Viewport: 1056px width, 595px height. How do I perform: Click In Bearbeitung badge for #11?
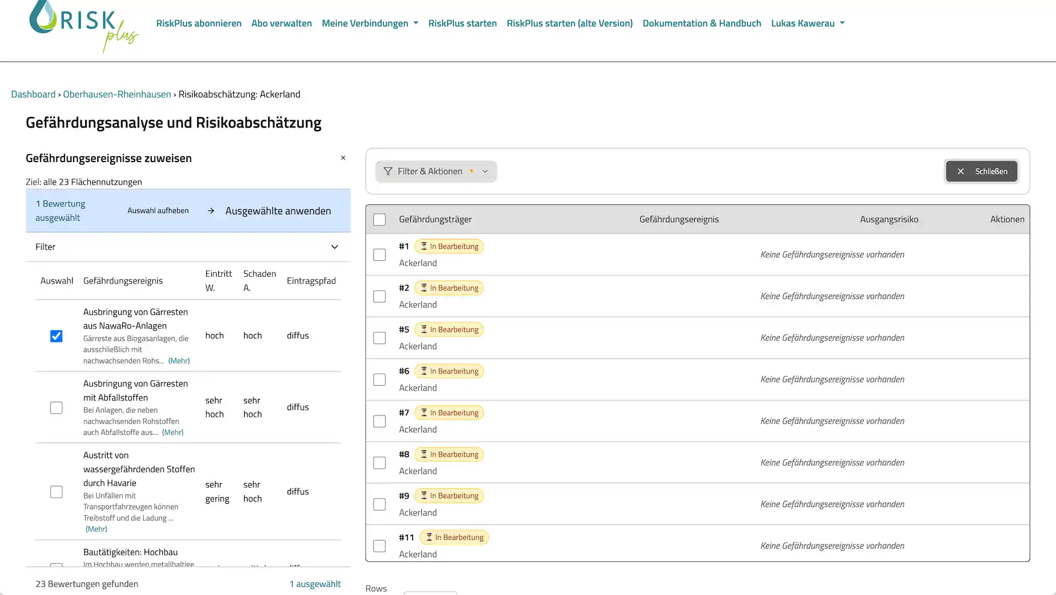tap(454, 537)
